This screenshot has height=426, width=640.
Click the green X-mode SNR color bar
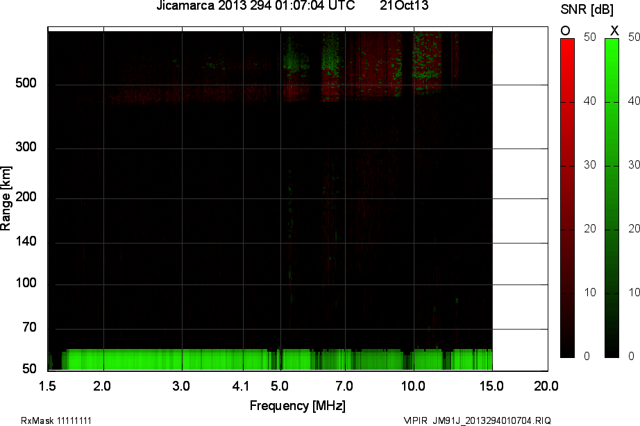612,198
